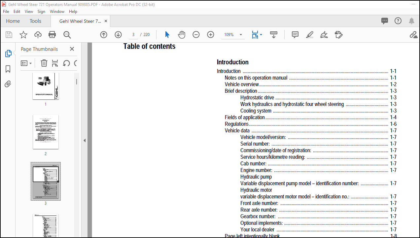Click the 'Table of contents' heading
The image size is (420, 238).
(149, 47)
